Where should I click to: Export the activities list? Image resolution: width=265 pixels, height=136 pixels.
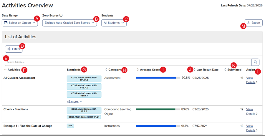[254, 23]
